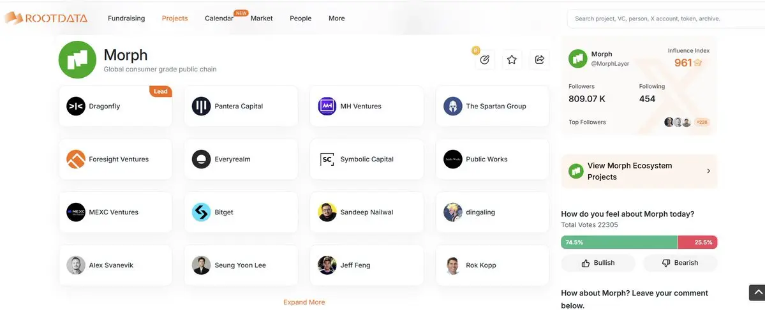765x310 pixels.
Task: Open the +226 top followers badge
Action: point(702,122)
